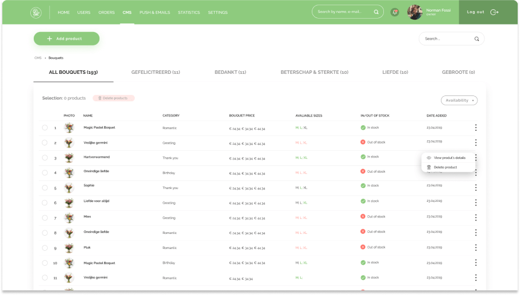Click the Add product button
Viewport: 520px width, 295px height.
click(x=66, y=38)
